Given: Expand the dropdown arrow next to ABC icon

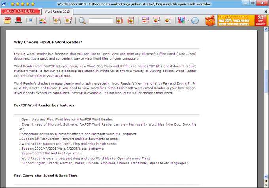Looking at the screenshot, I should point(188,21).
